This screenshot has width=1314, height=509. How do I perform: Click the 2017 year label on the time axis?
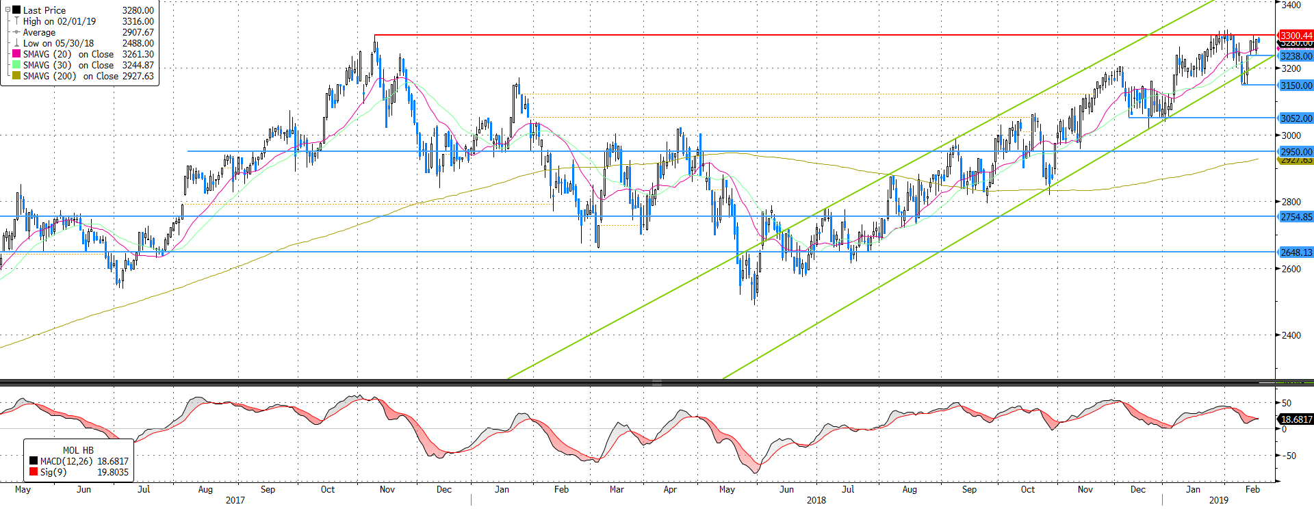tap(235, 500)
